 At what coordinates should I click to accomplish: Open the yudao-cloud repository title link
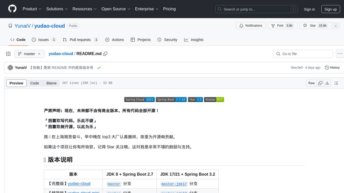tap(50, 26)
